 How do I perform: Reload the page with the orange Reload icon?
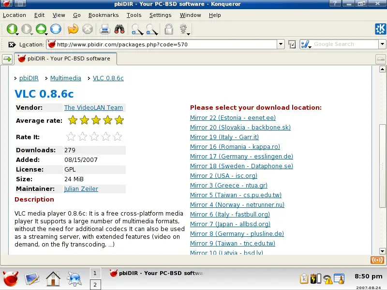[x=73, y=29]
